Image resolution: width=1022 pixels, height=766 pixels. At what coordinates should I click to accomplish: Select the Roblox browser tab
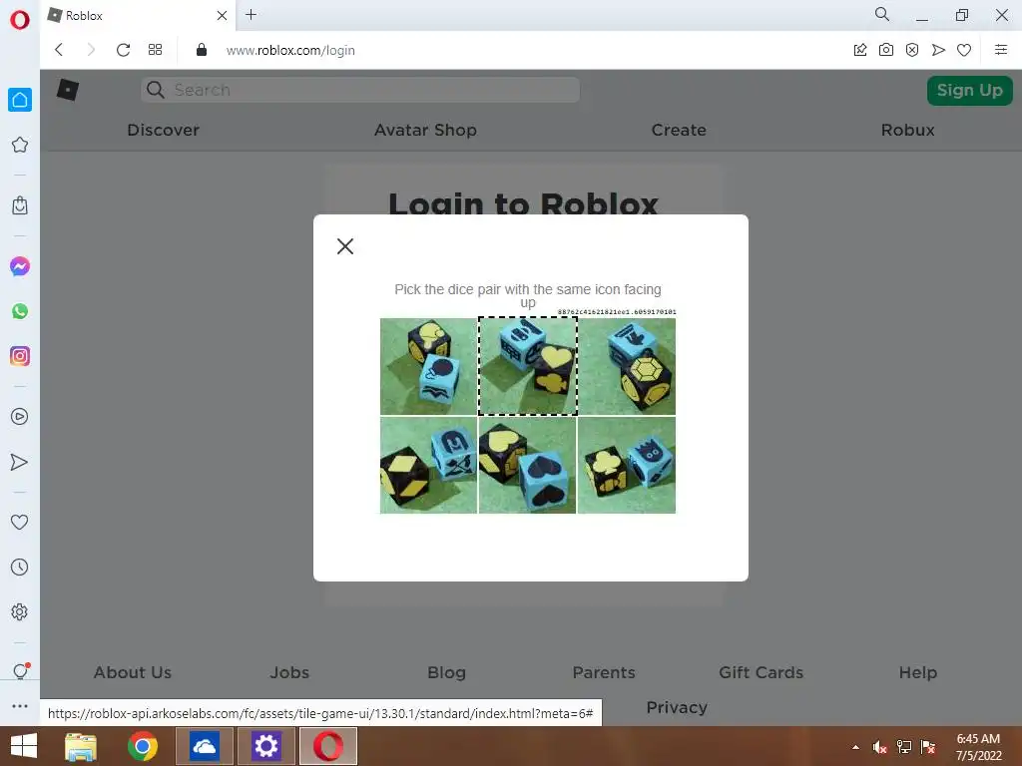138,16
